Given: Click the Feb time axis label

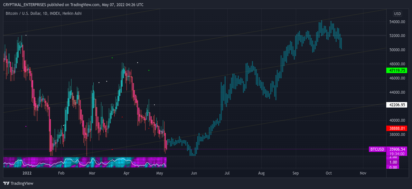Looking at the screenshot, I should [61, 173].
